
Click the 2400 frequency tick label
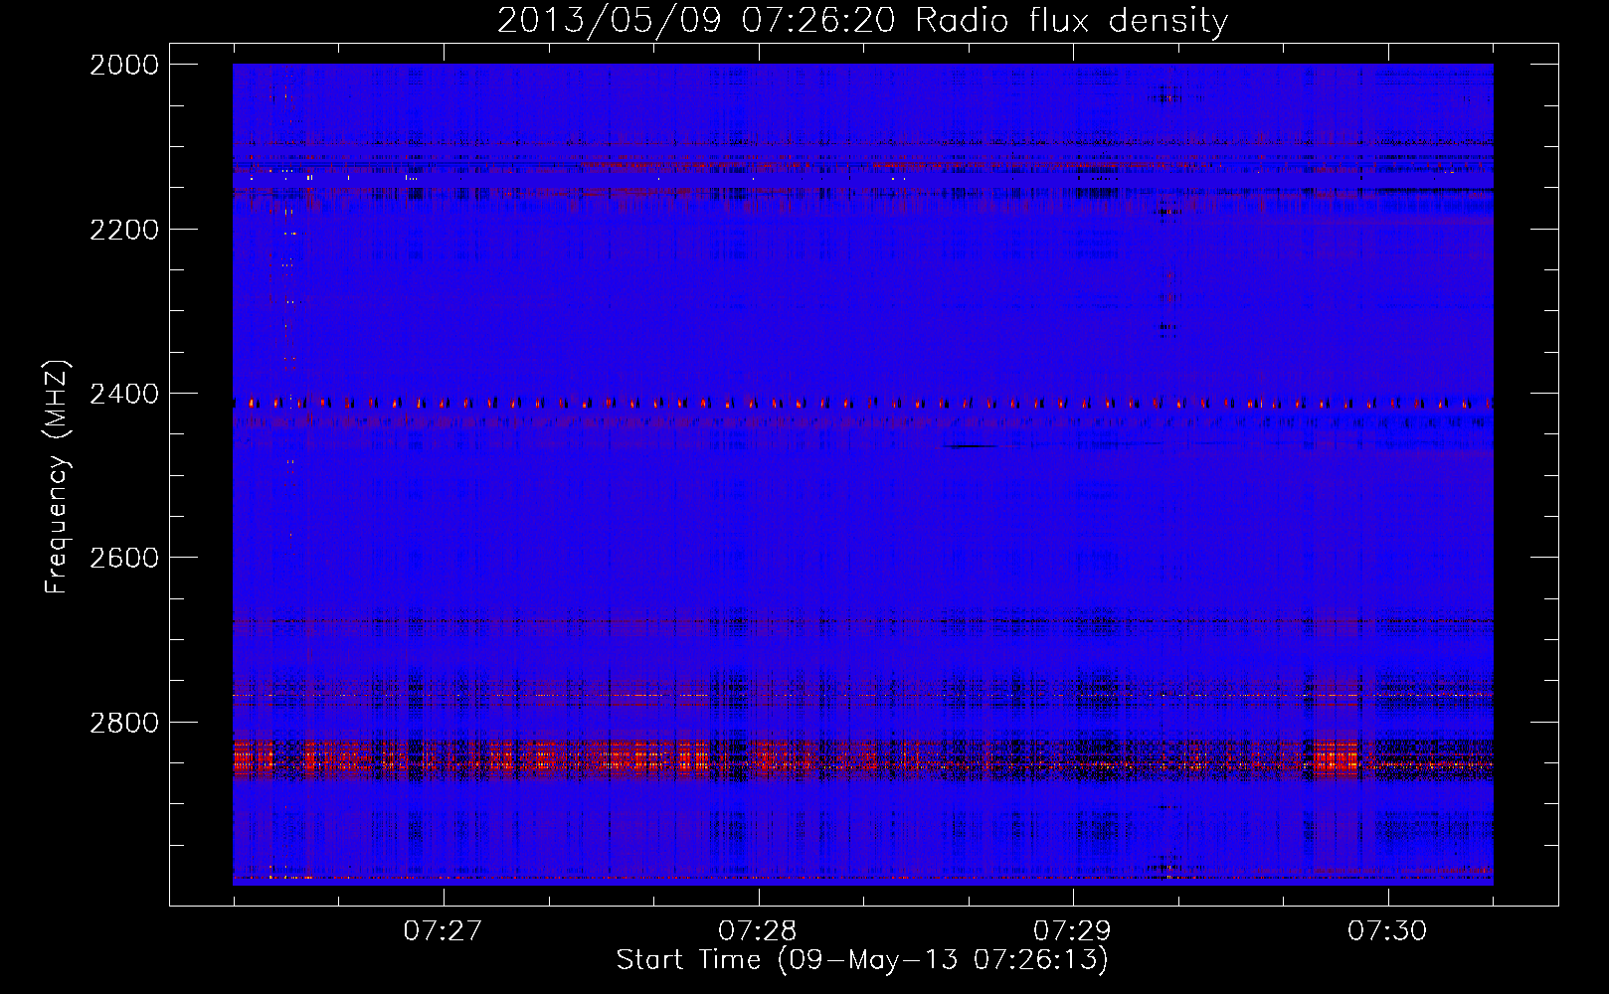124,395
